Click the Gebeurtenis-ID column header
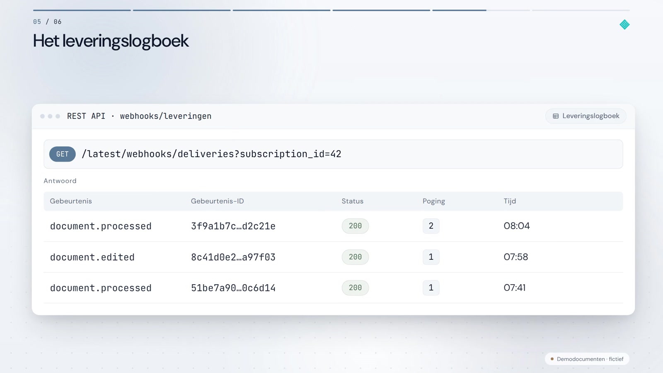The width and height of the screenshot is (663, 373). click(217, 201)
